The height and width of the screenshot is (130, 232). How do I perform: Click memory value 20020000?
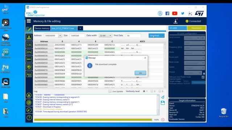60,45
